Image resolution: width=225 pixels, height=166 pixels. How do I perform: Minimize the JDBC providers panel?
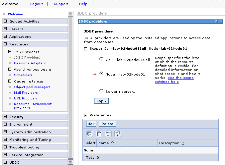click(x=221, y=22)
